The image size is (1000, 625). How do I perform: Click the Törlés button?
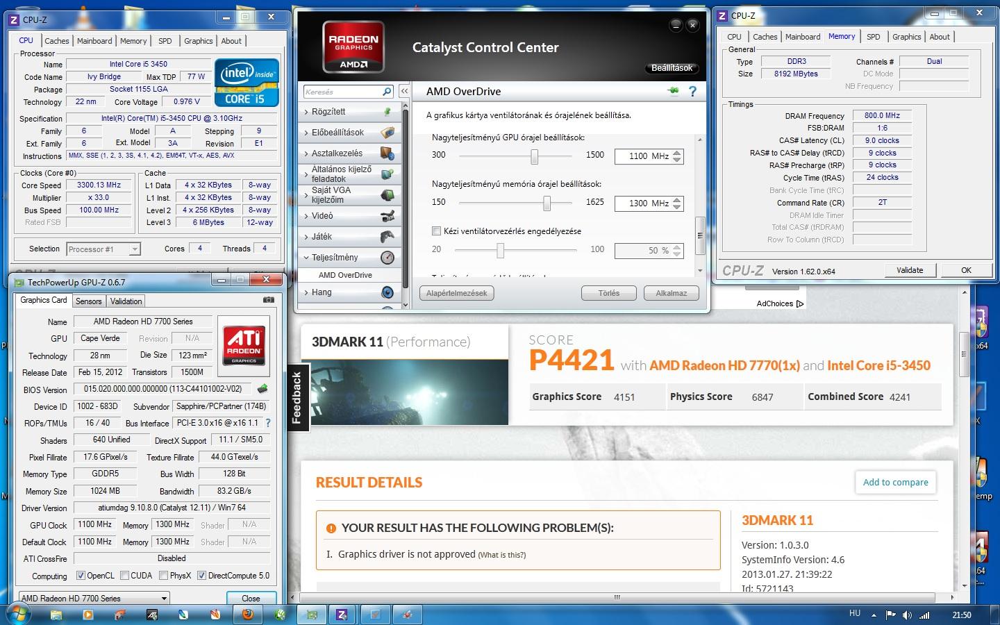tap(609, 293)
